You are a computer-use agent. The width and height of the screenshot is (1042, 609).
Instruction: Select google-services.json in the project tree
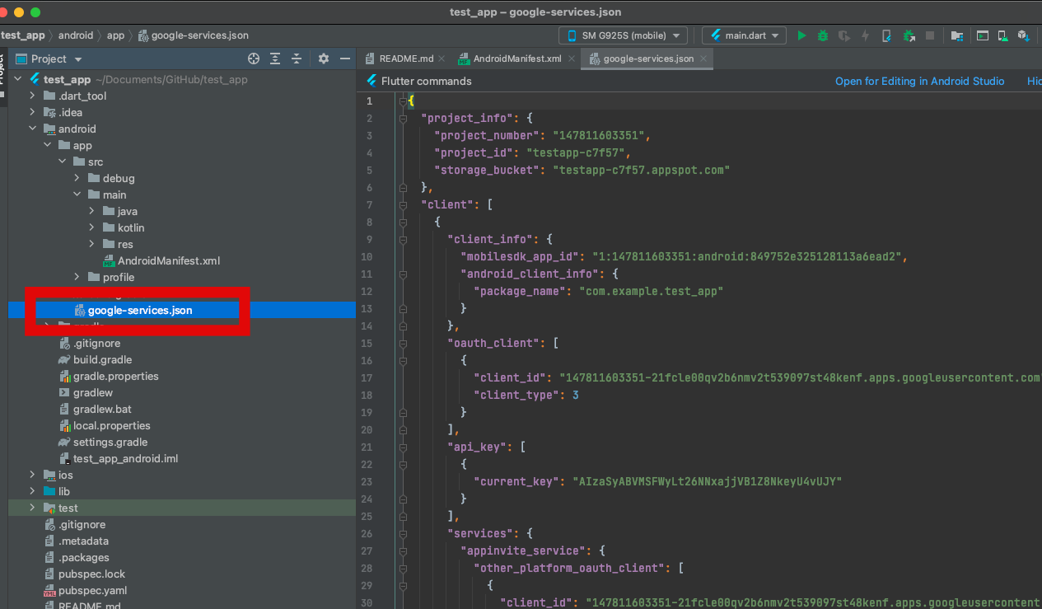point(140,310)
